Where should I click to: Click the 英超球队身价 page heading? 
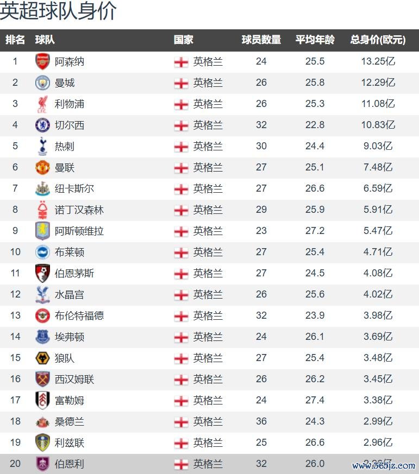59,11
